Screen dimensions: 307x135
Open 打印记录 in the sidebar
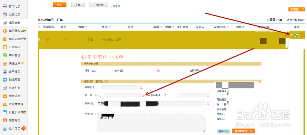click(14, 6)
